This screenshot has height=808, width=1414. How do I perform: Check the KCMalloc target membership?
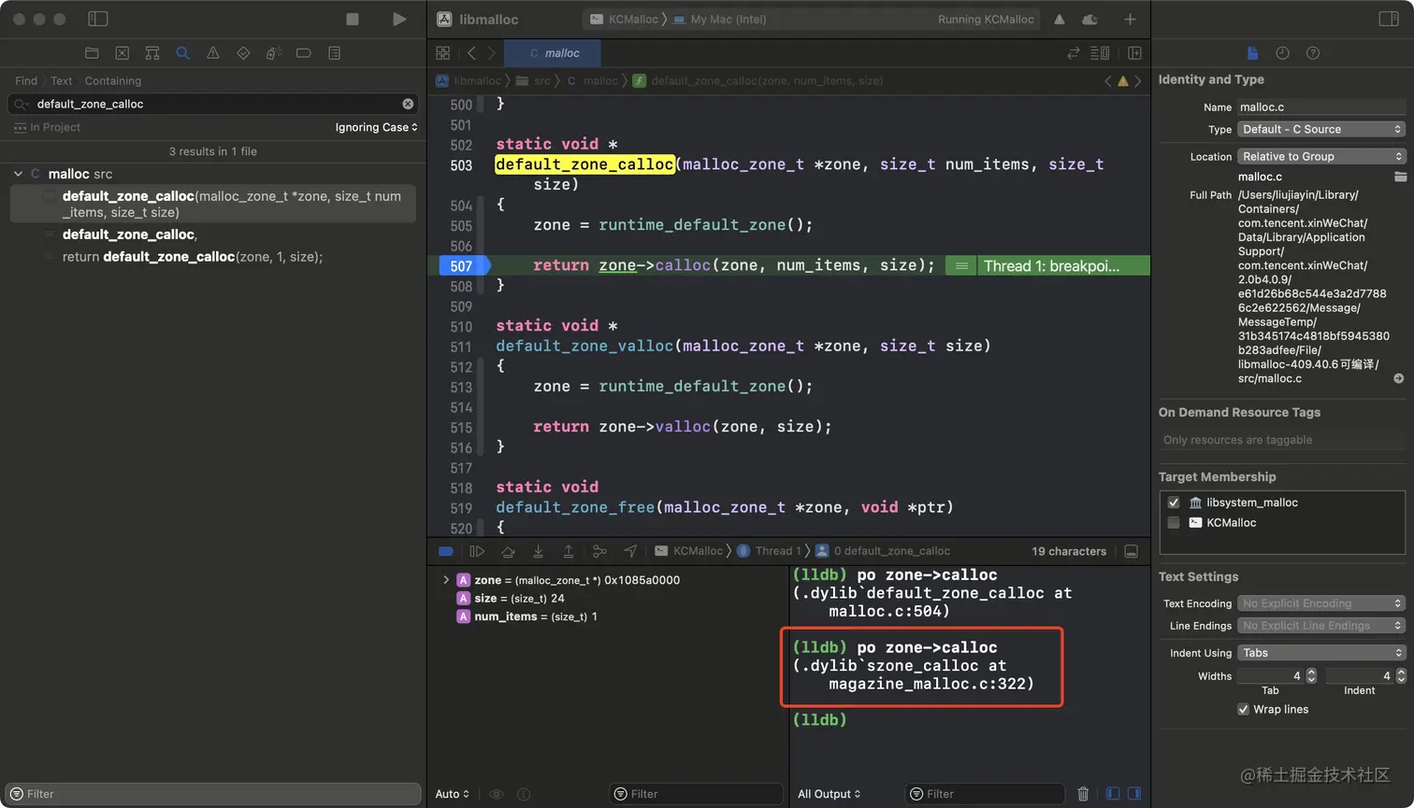click(1174, 523)
